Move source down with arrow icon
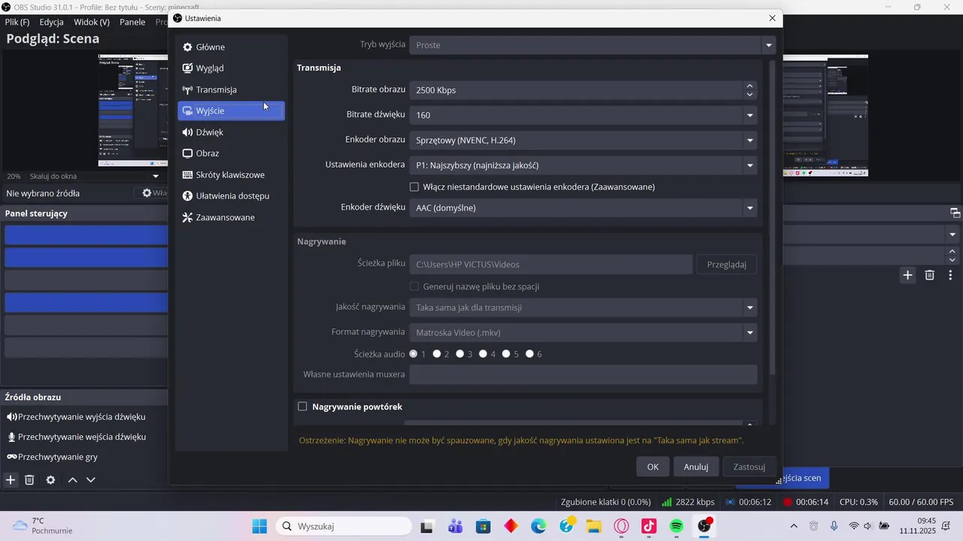Image resolution: width=963 pixels, height=541 pixels. click(x=91, y=479)
